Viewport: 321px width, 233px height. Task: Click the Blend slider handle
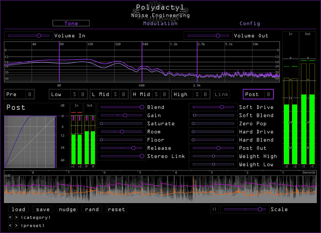point(142,107)
